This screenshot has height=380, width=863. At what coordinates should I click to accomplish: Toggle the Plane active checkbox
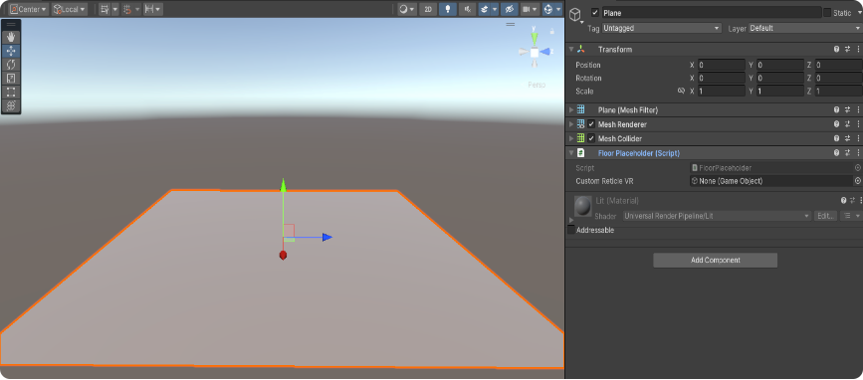[x=594, y=13]
